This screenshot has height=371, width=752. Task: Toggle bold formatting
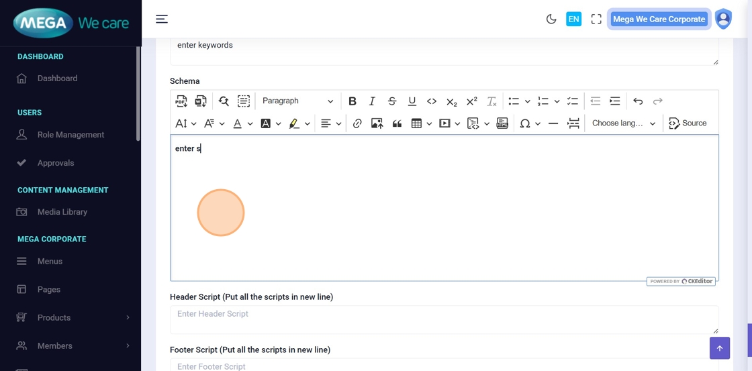pyautogui.click(x=352, y=101)
